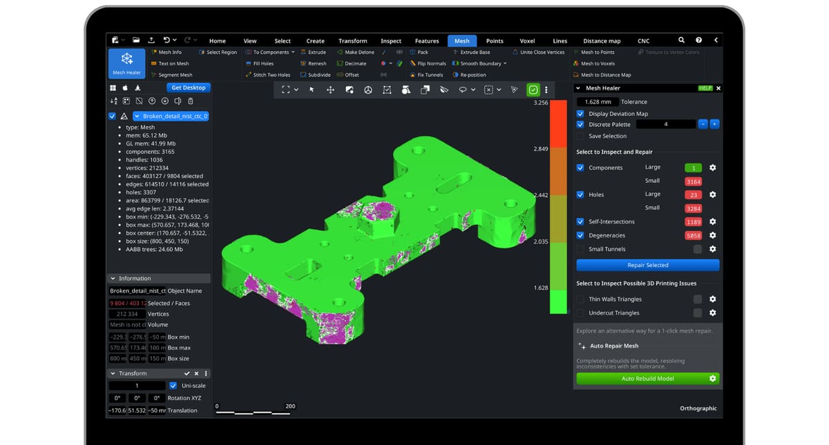Image resolution: width=829 pixels, height=445 pixels.
Task: Open the folder icon in the top bar
Action: (x=136, y=41)
